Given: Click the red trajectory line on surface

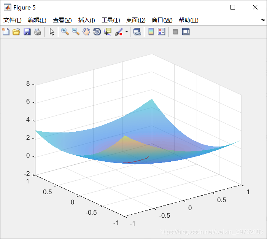Looking at the screenshot, I should [135, 160].
